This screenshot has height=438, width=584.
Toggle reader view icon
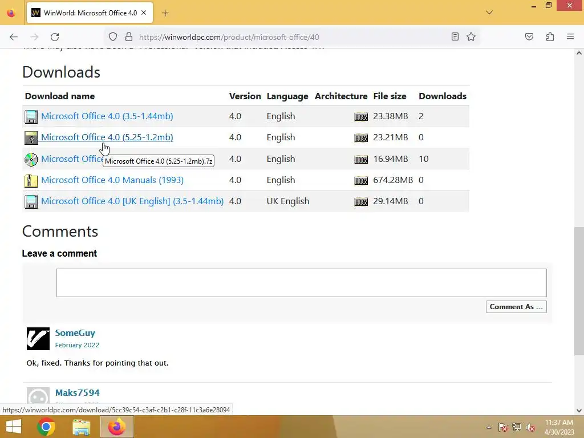click(x=455, y=36)
